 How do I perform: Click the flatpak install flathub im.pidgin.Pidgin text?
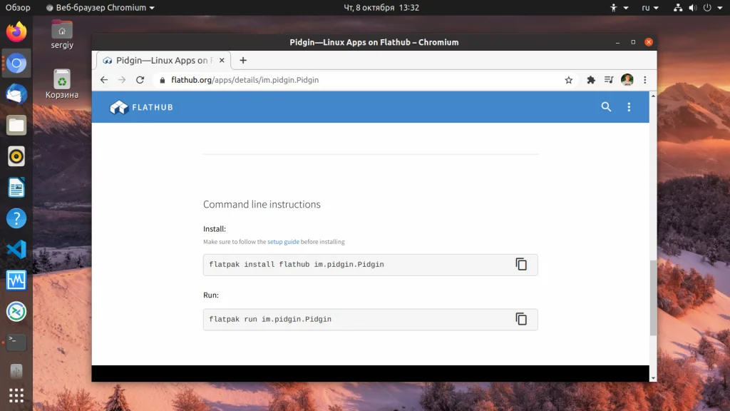pyautogui.click(x=297, y=264)
